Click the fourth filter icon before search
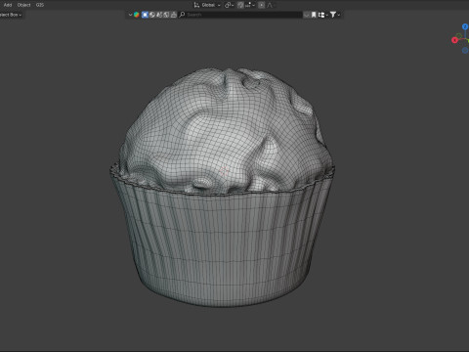 (x=166, y=15)
